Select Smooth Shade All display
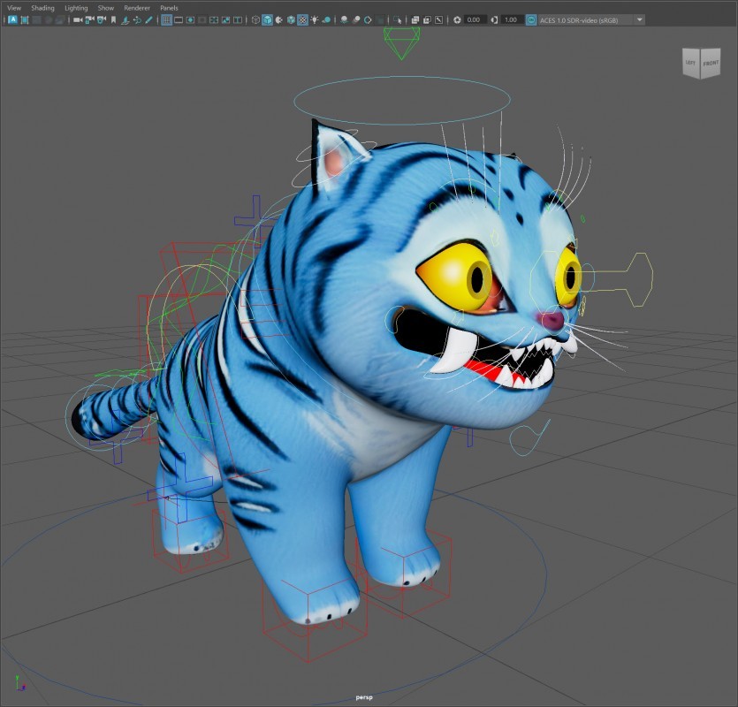The image size is (738, 707). pos(267,19)
